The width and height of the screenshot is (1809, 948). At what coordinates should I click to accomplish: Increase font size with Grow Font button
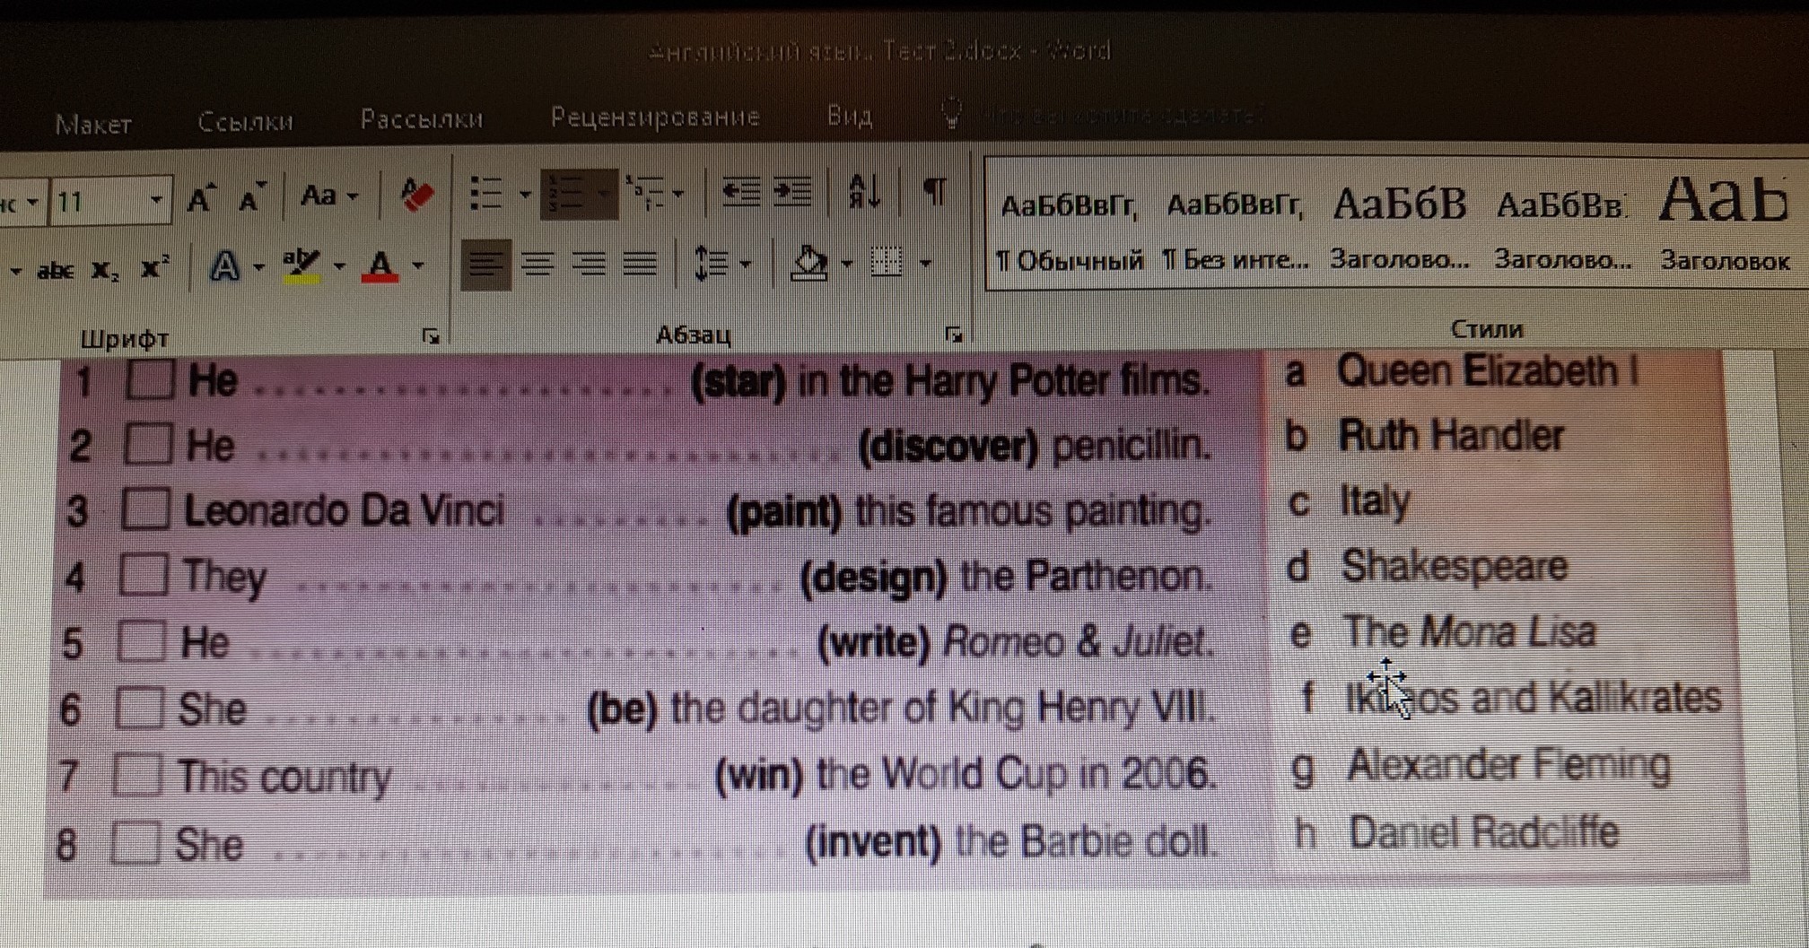203,198
